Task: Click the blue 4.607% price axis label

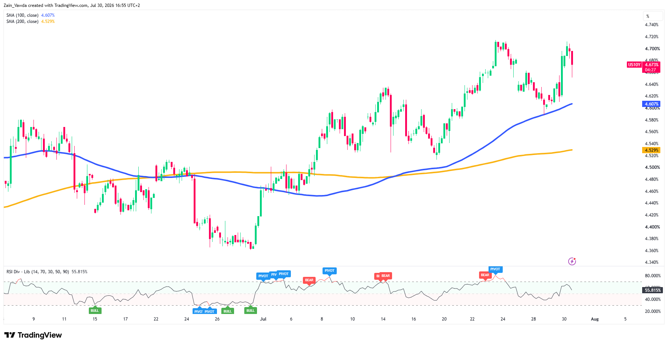Action: click(651, 104)
